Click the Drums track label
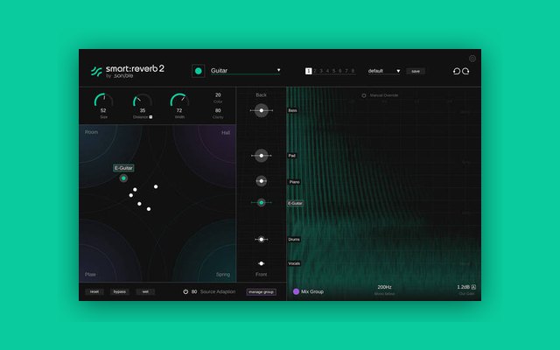This screenshot has width=560, height=350. [x=294, y=239]
